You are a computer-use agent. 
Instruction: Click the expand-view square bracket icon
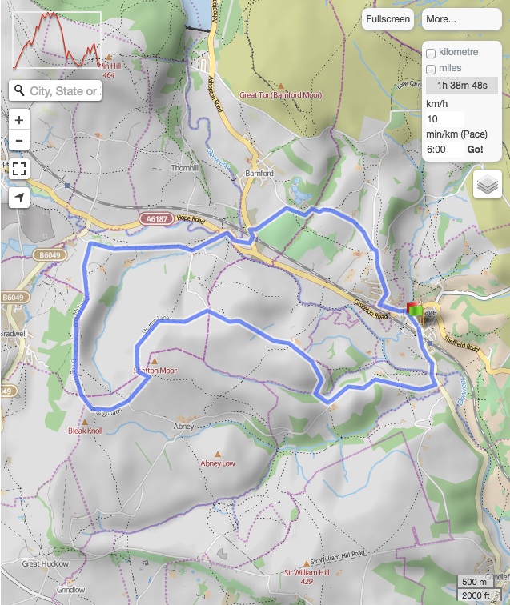pos(19,169)
